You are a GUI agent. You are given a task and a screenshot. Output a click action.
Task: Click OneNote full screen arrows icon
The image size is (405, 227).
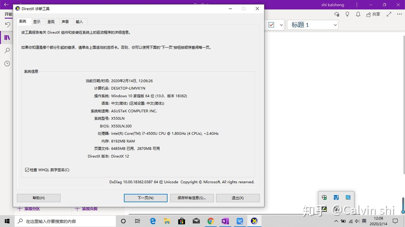tap(389, 14)
